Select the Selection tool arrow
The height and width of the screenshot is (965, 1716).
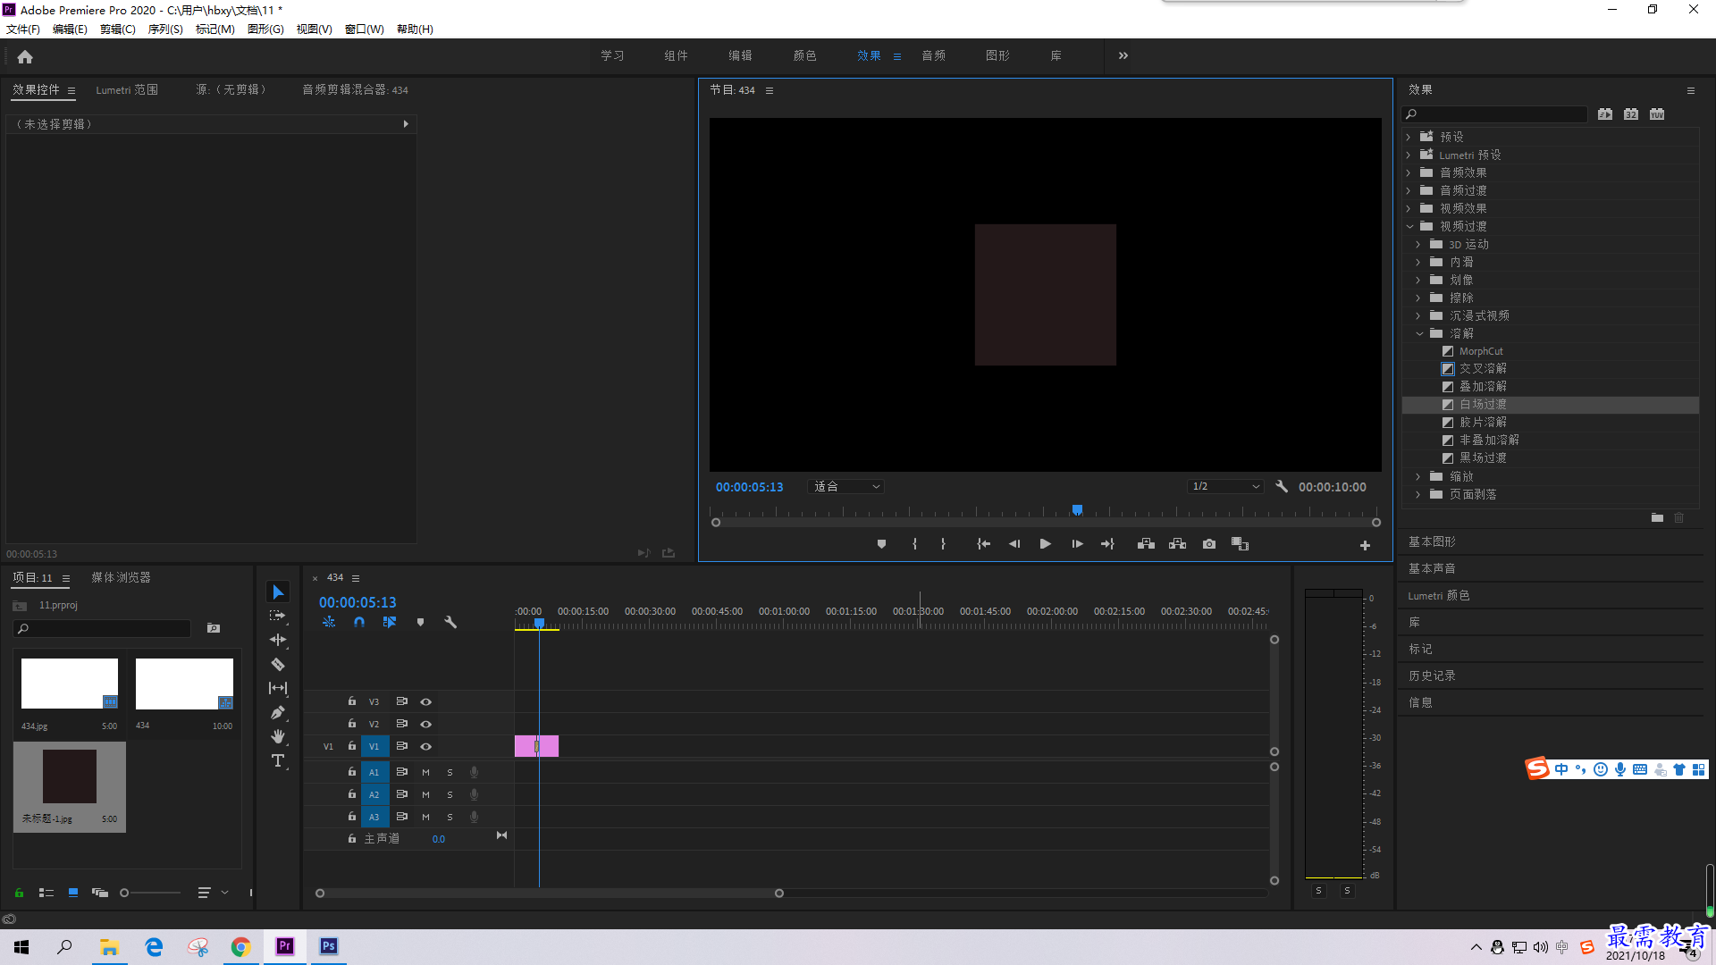(278, 592)
